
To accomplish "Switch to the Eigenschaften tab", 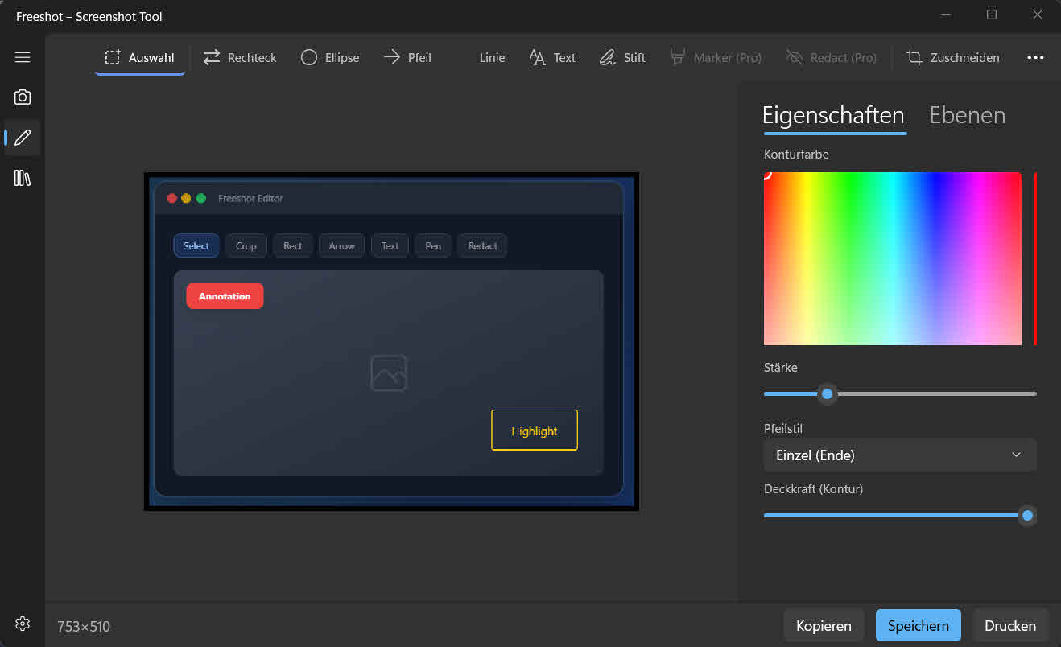I will (x=834, y=116).
